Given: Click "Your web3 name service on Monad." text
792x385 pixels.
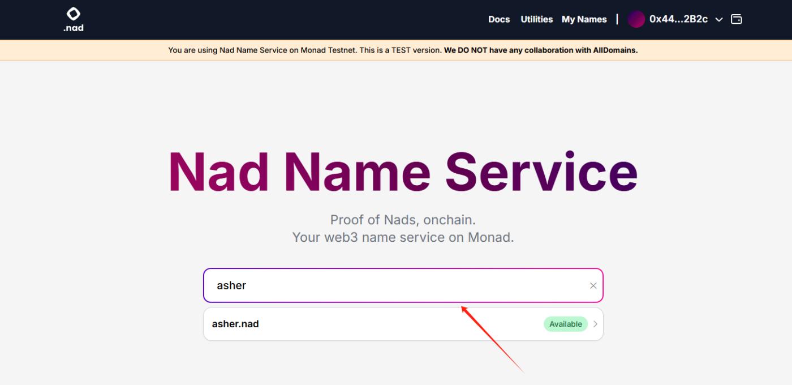Looking at the screenshot, I should coord(403,237).
